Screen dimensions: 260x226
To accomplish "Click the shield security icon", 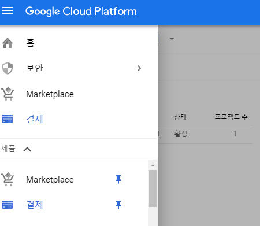I will pos(8,68).
